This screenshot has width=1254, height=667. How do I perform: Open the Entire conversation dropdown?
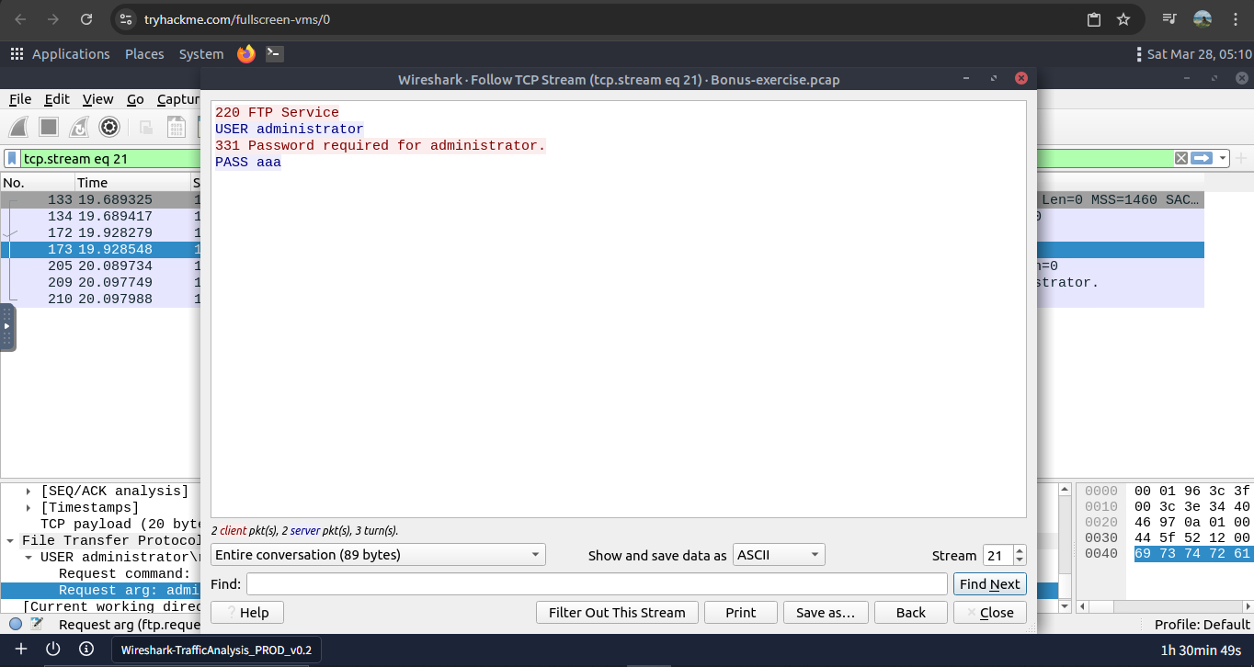click(x=378, y=555)
